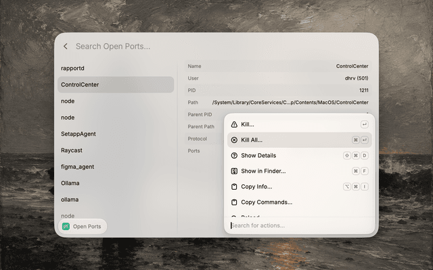Click the Open Ports label in footer
433x270 pixels.
87,227
